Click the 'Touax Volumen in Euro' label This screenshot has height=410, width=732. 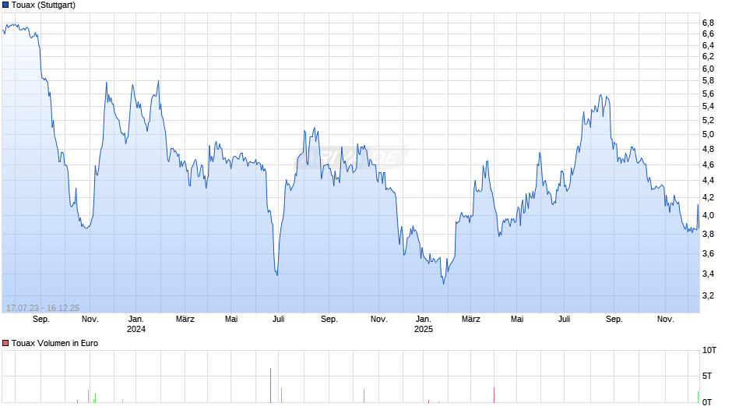(55, 343)
